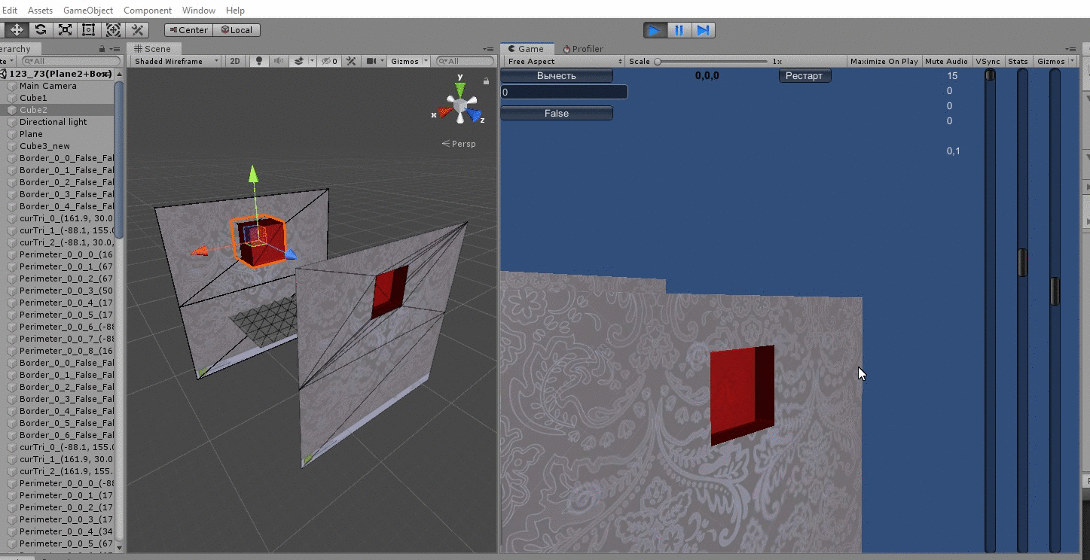Screen dimensions: 1090x560
Task: Select the Scale tool
Action: 65,30
